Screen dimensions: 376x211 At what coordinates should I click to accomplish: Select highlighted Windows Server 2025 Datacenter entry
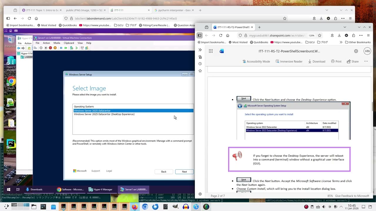pos(133,111)
